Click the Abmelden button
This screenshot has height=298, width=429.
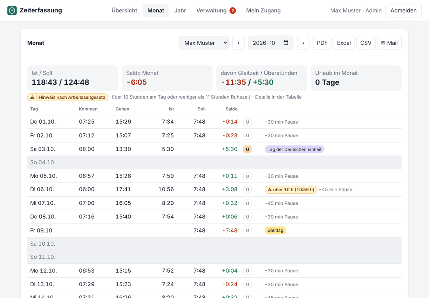point(403,11)
